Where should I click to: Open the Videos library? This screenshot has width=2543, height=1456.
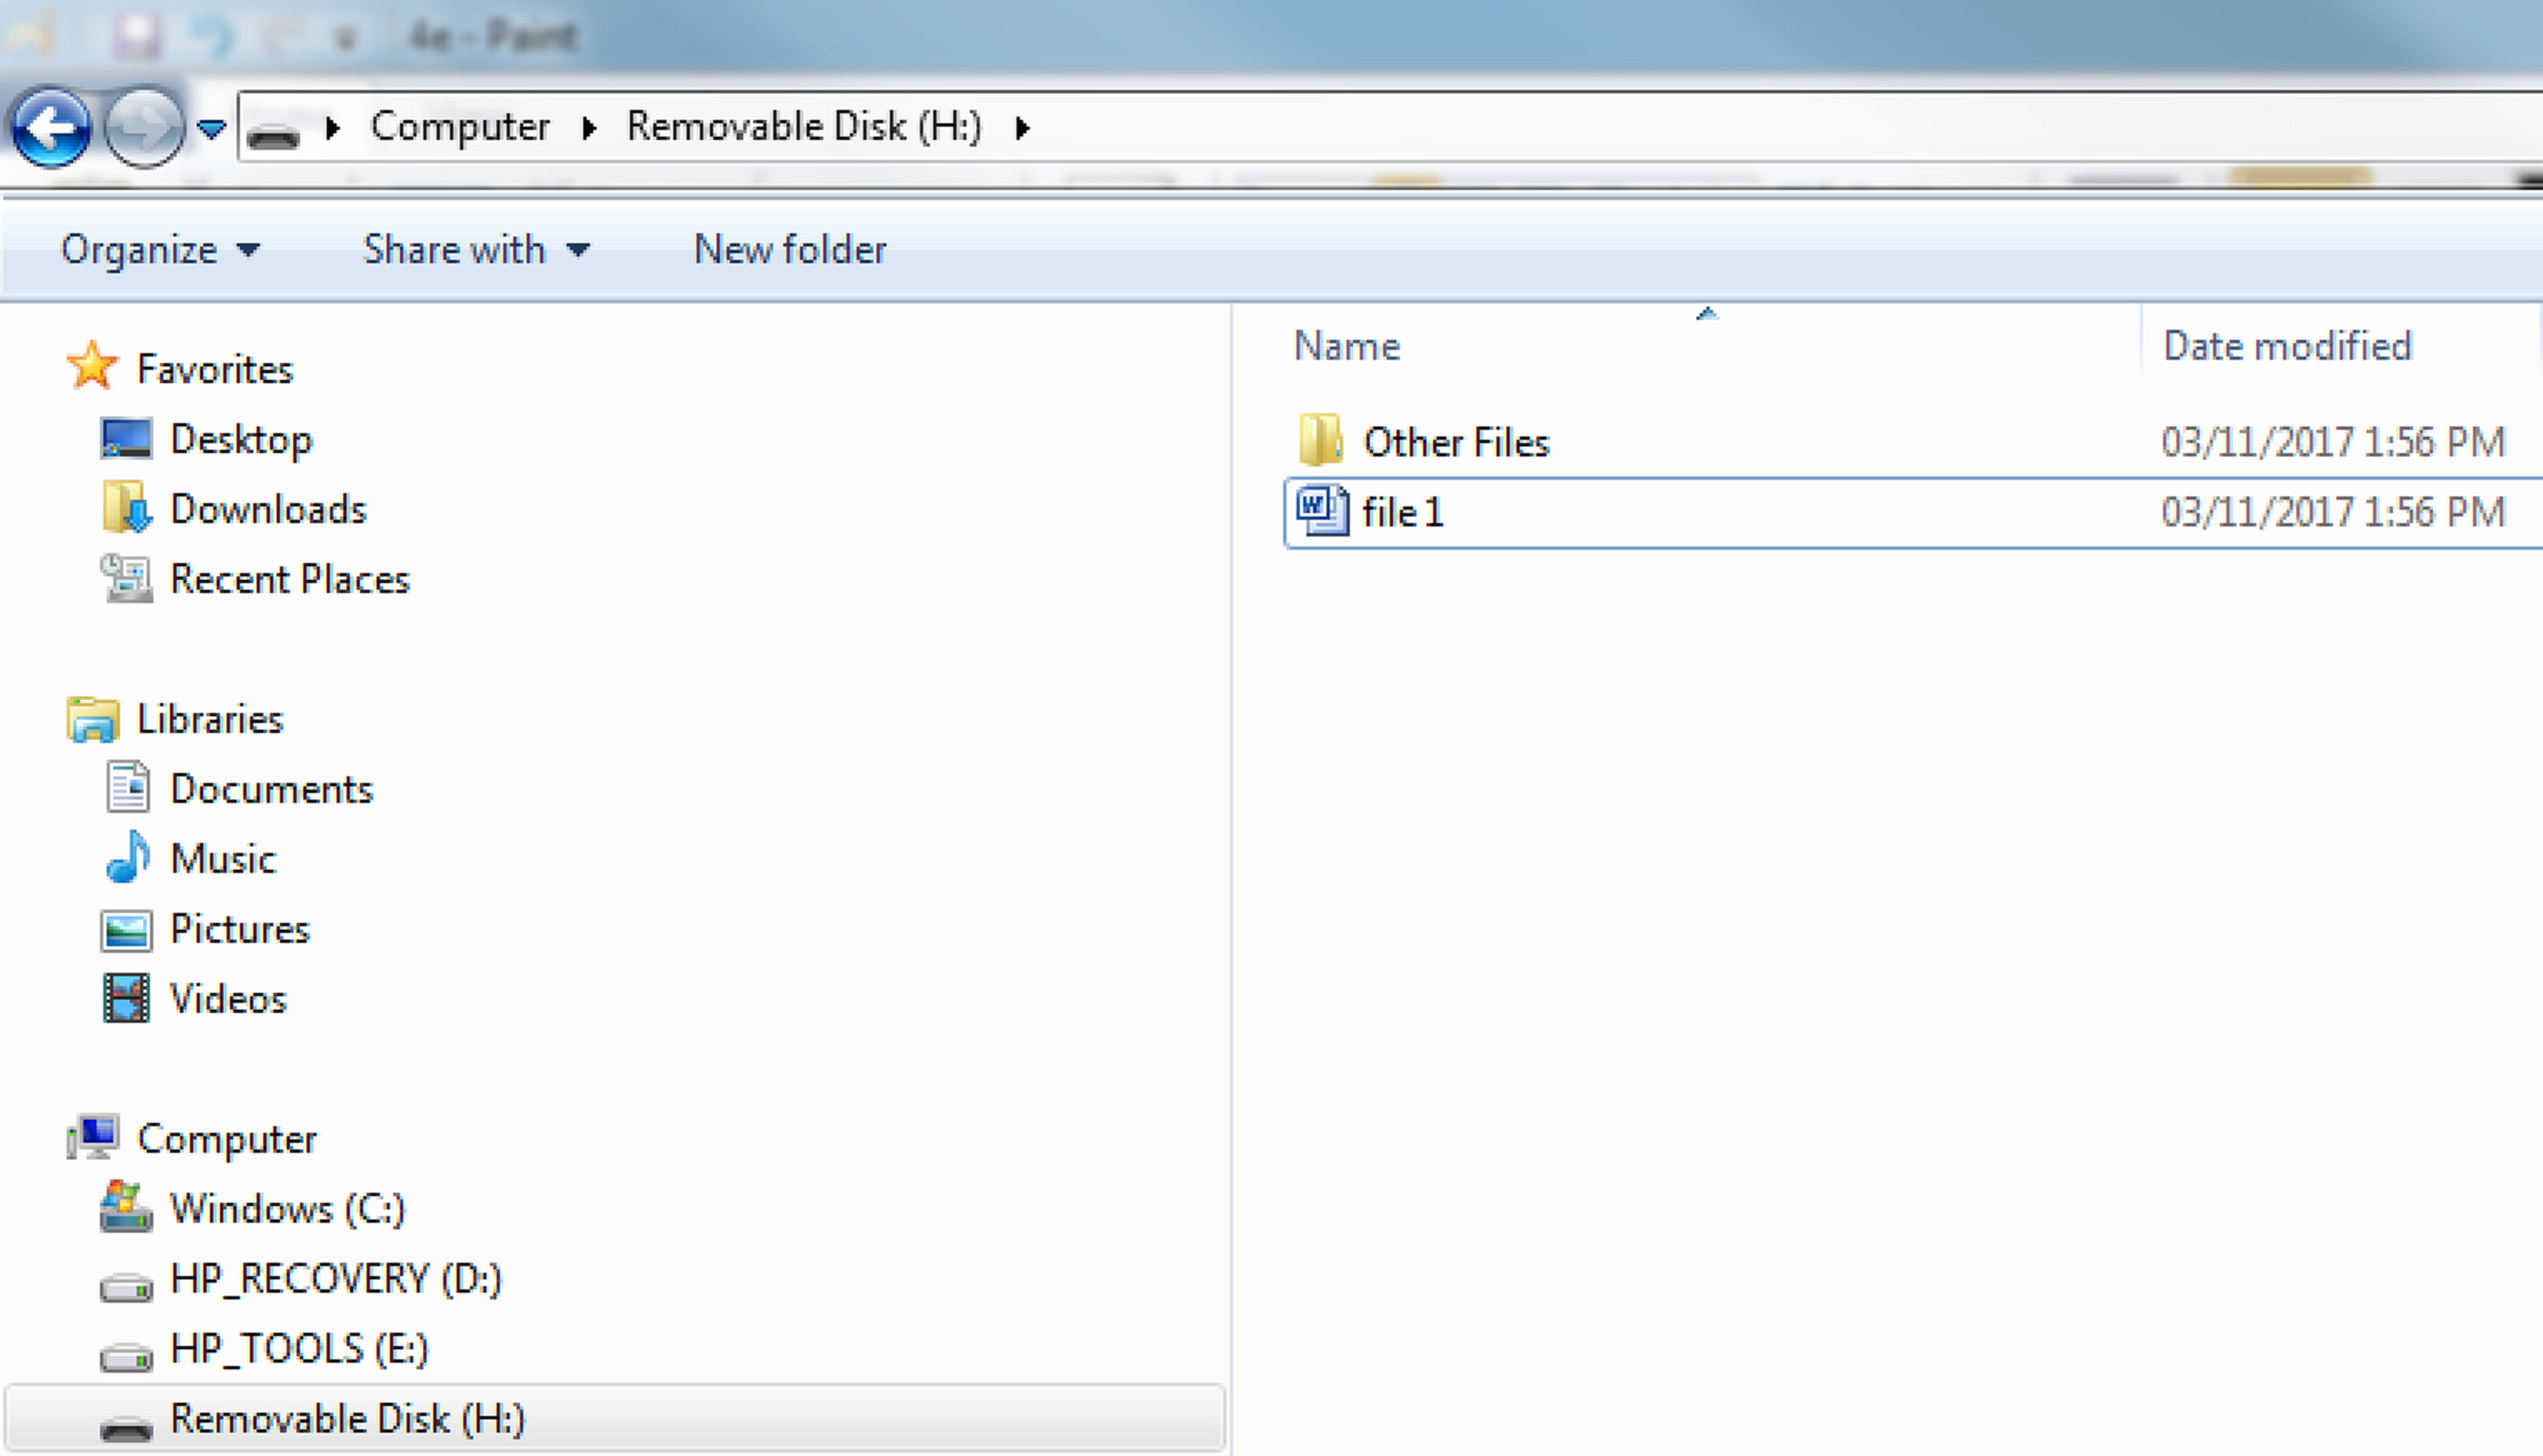click(x=228, y=1000)
